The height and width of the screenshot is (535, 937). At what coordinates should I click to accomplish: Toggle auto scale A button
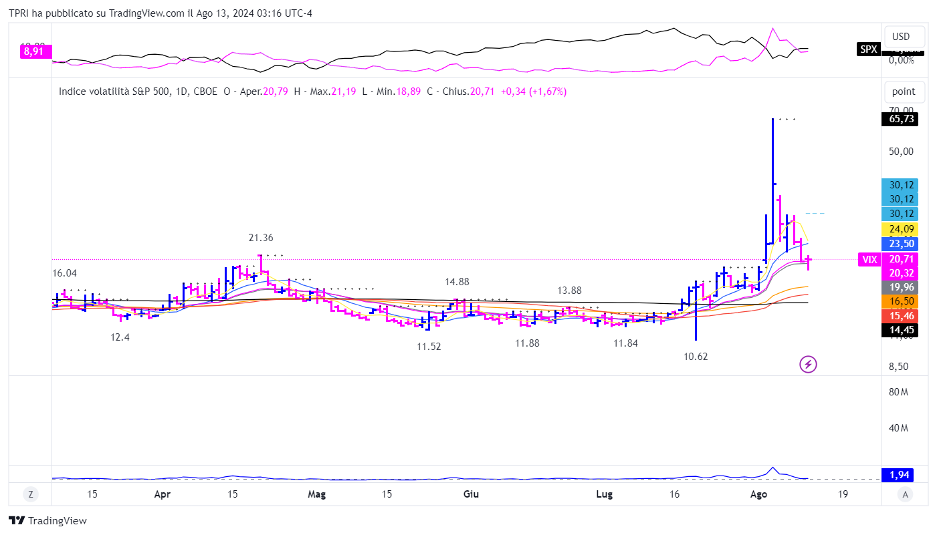point(905,494)
